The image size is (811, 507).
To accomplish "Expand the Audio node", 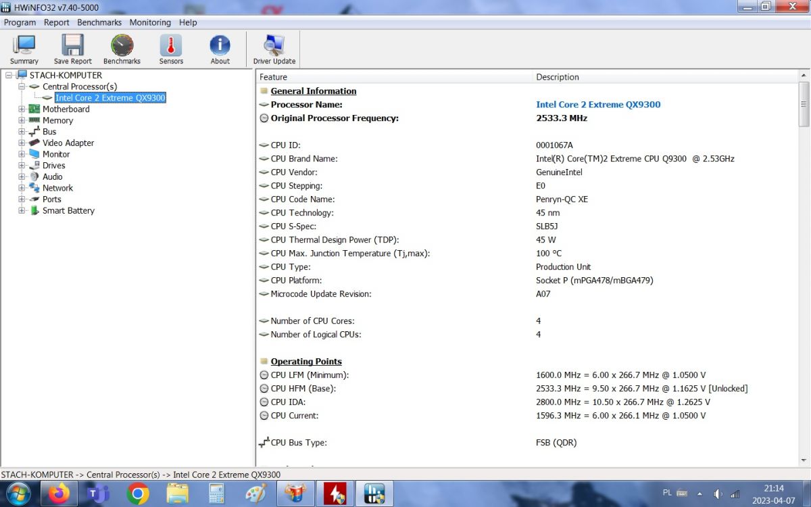I will (x=22, y=176).
